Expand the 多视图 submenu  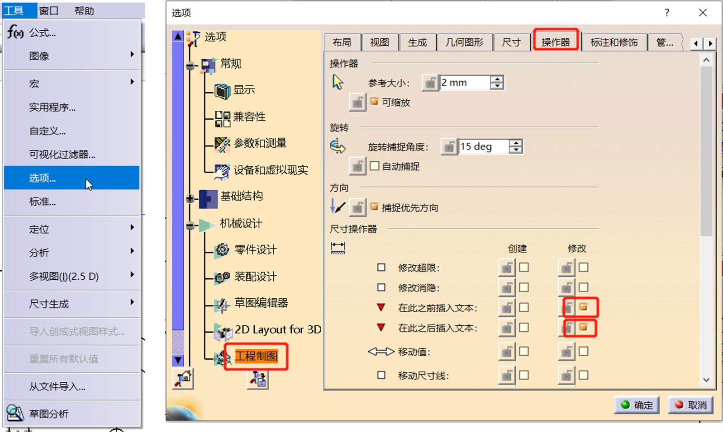(71, 276)
